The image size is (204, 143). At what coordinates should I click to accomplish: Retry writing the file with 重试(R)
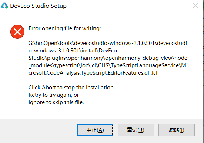[x=136, y=130]
